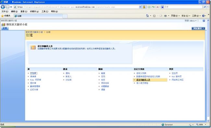Viewport: 211px width, 128px height.
Task: Open the 工具 menu in menu bar
Action: pyautogui.click(x=45, y=11)
